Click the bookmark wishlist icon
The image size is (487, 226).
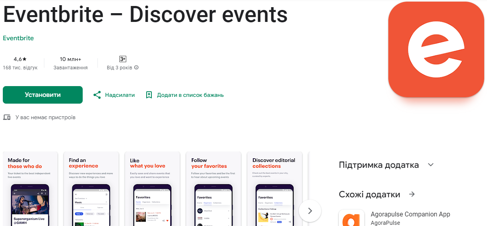click(x=149, y=95)
